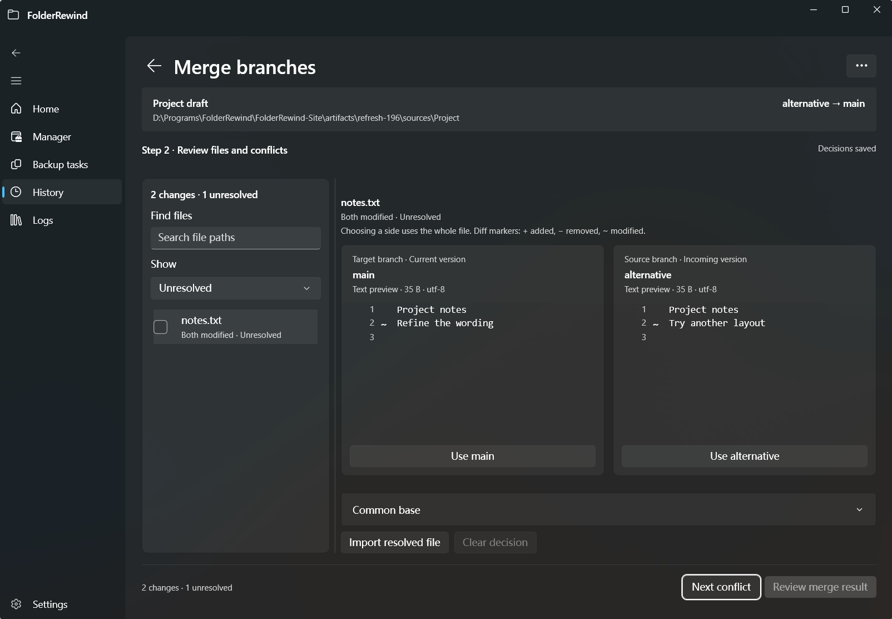Click the Project draft path text
The width and height of the screenshot is (892, 619).
[306, 118]
